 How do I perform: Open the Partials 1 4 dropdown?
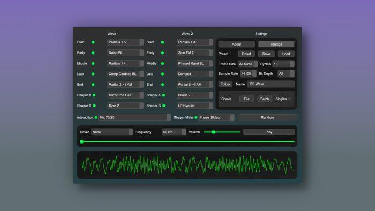pos(125,63)
